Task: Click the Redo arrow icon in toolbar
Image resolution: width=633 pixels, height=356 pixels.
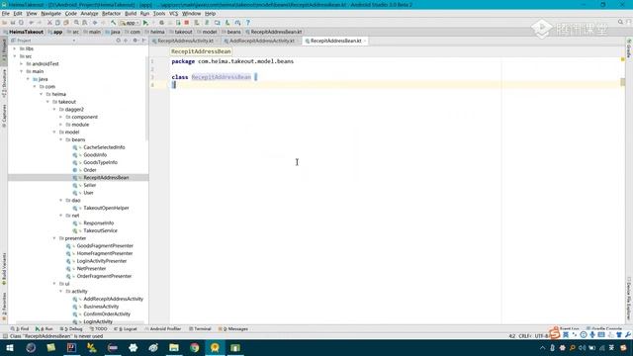Action: pyautogui.click(x=40, y=23)
